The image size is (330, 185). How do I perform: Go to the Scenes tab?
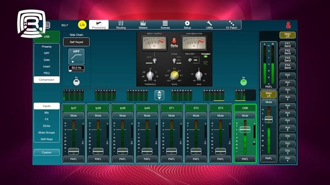tap(165, 25)
